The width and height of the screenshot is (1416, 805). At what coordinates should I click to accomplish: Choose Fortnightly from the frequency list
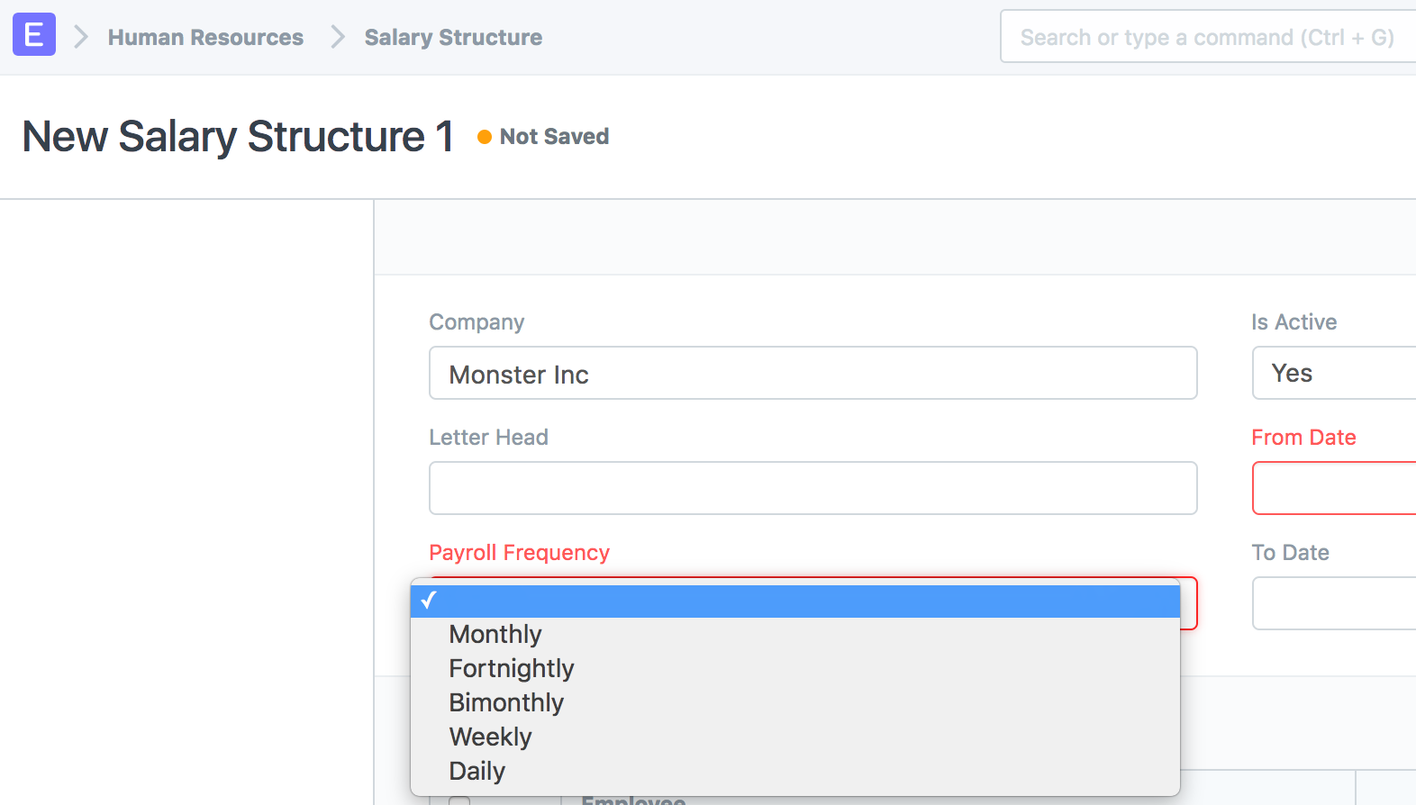click(795, 668)
